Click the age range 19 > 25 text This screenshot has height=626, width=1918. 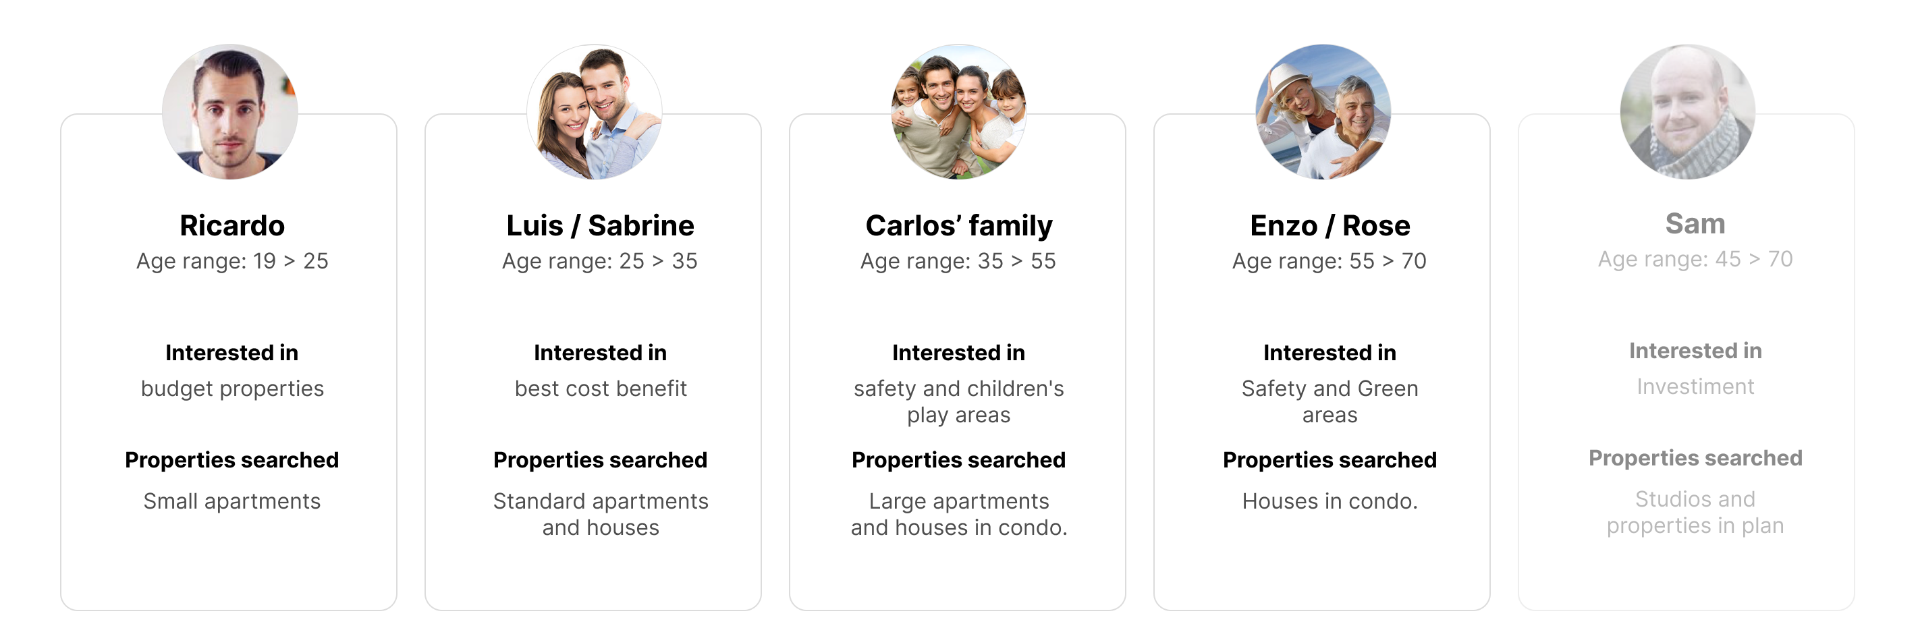[231, 261]
